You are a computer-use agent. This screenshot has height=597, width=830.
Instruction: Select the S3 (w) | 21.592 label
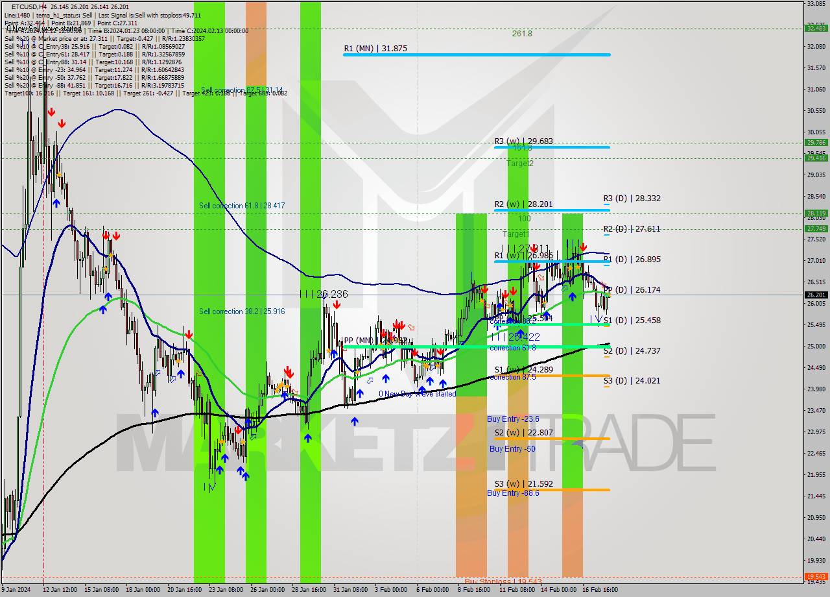(x=523, y=484)
